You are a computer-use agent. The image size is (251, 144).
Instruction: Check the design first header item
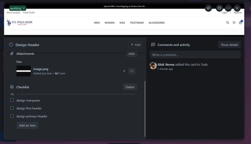12,108
